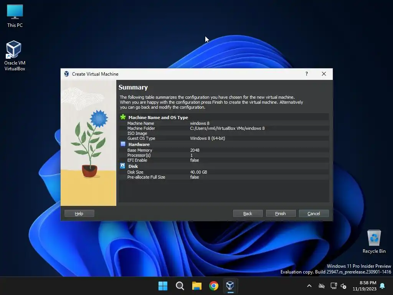Click the muted volume tray icon
Screen dimensions: 393x295
pos(343,286)
